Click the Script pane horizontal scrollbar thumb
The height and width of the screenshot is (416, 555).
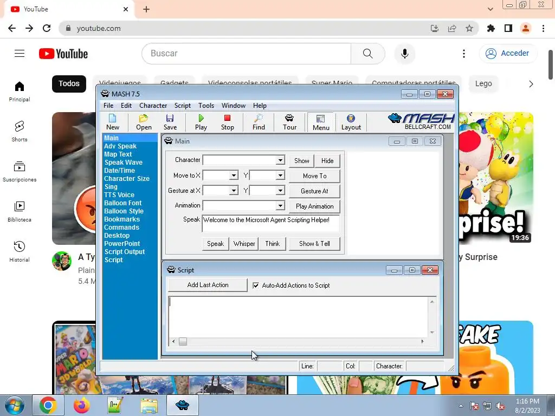183,341
